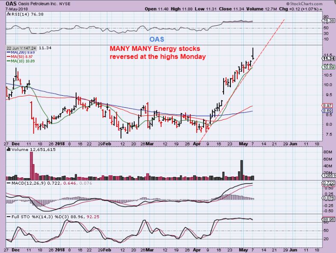Click the Feb label under the price panel
Image resolution: width=336 pixels, height=253 pixels.
coord(107,144)
